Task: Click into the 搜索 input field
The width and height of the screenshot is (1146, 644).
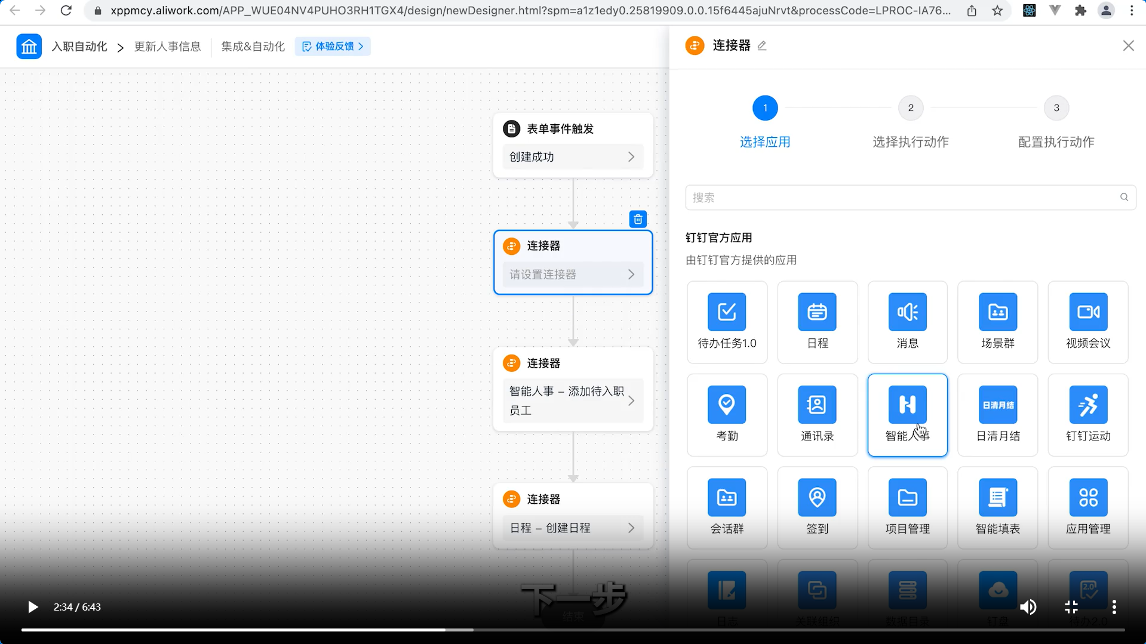Action: coord(910,197)
